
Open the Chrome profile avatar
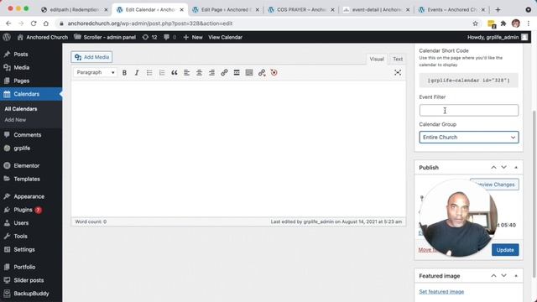[x=516, y=23]
